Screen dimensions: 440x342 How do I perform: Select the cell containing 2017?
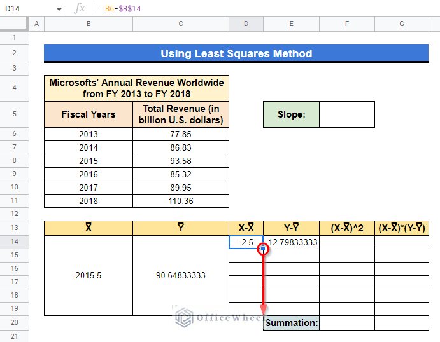pyautogui.click(x=89, y=188)
